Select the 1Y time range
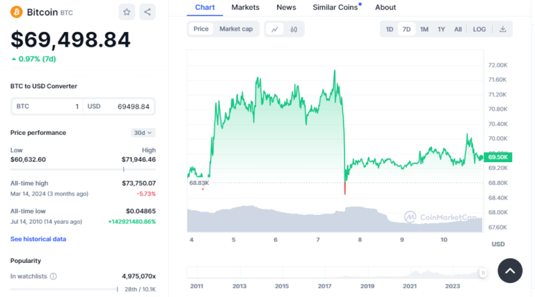 tap(441, 29)
